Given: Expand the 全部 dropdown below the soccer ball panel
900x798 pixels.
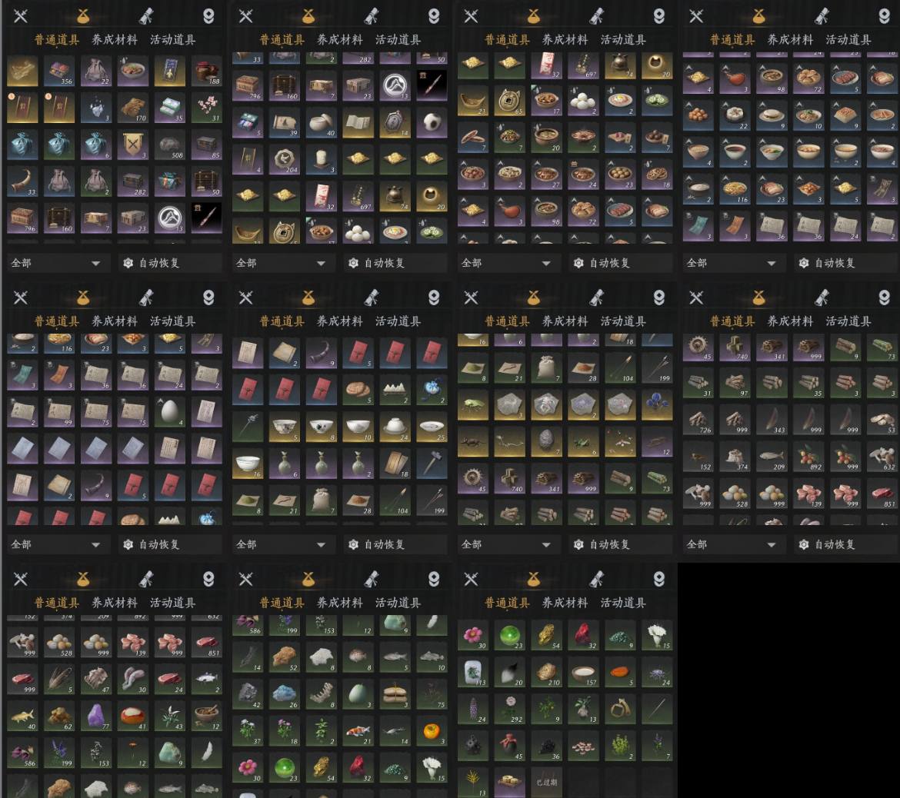Looking at the screenshot, I should [x=281, y=264].
